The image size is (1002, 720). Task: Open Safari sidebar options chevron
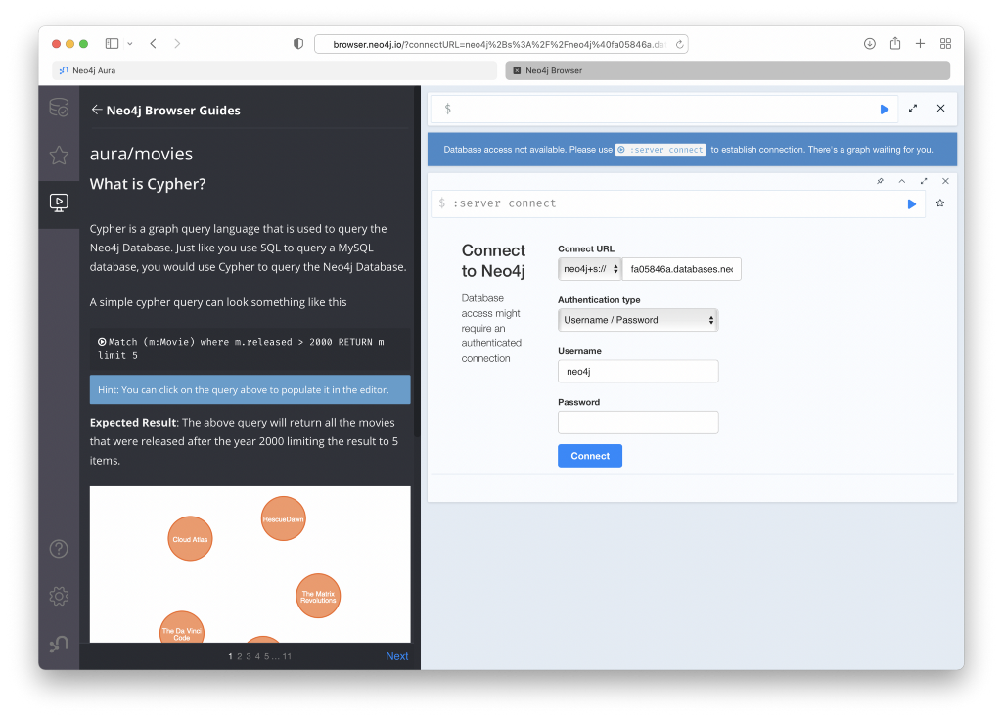[130, 43]
